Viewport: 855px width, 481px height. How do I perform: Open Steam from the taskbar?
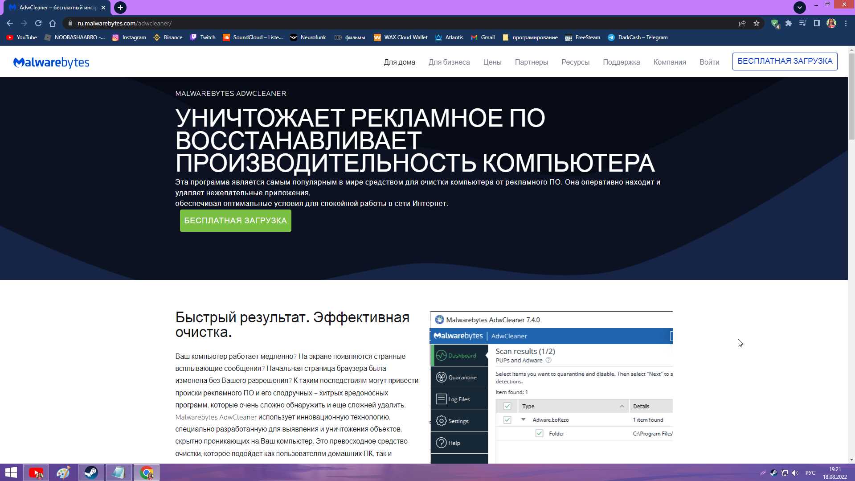coord(91,473)
